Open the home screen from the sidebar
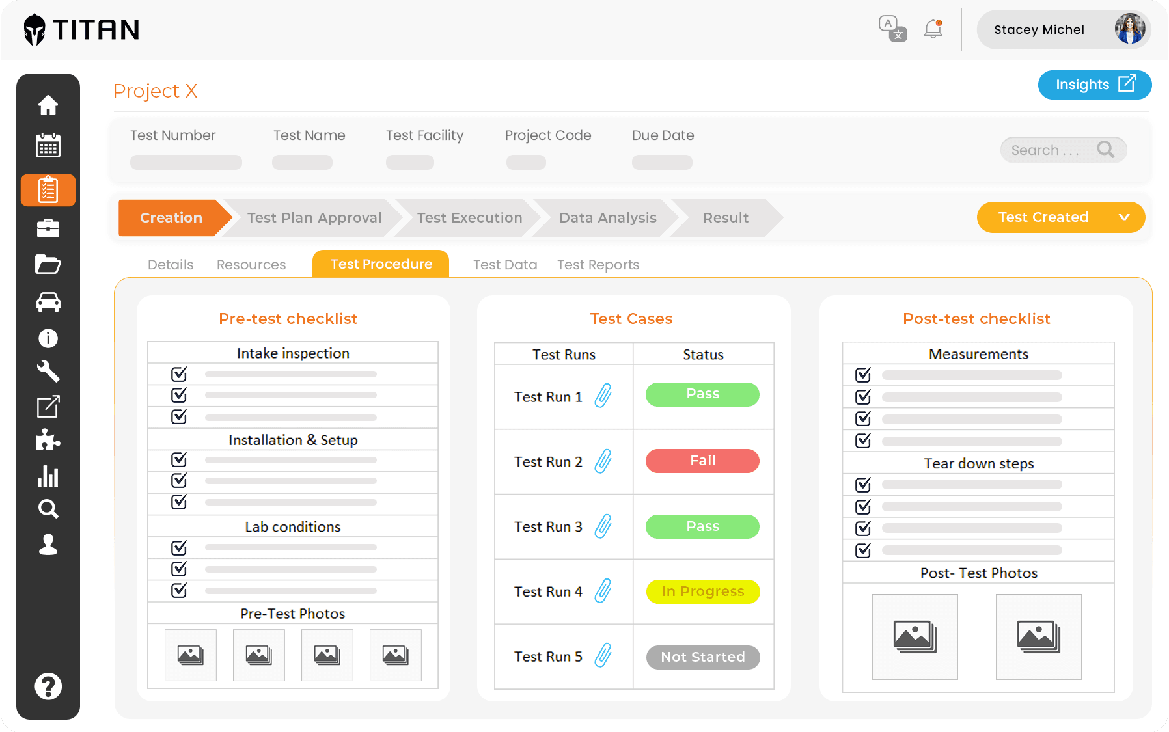This screenshot has height=732, width=1169. point(48,105)
